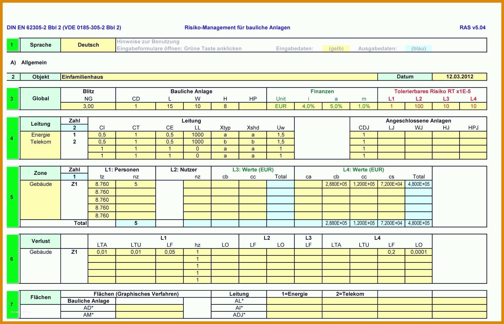This screenshot has width=504, height=324.
Task: Click the yellow (gelb) legend swatch
Action: click(336, 49)
